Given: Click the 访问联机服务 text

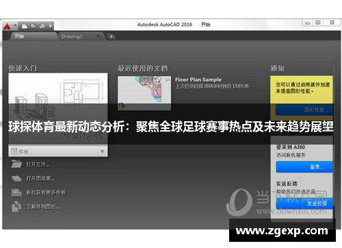Looking at the screenshot, I should pos(291,156).
